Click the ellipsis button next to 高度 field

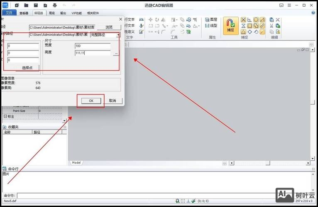pos(116,53)
